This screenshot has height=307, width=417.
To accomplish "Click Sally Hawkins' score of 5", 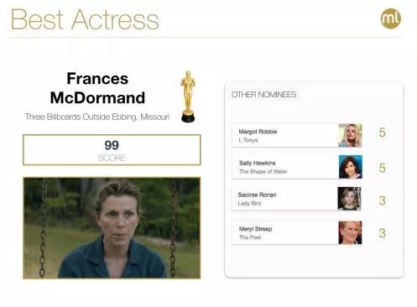I will (x=383, y=168).
